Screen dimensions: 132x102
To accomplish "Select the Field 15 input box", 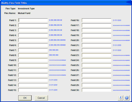I will click(x=33, y=90).
